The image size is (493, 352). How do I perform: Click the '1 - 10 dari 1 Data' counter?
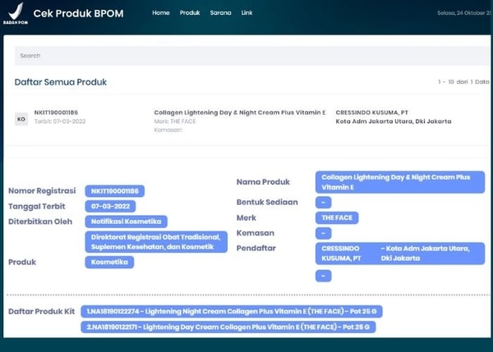click(463, 82)
